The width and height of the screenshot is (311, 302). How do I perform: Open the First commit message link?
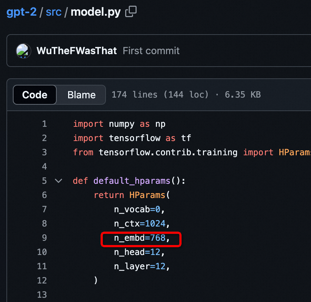tap(151, 51)
